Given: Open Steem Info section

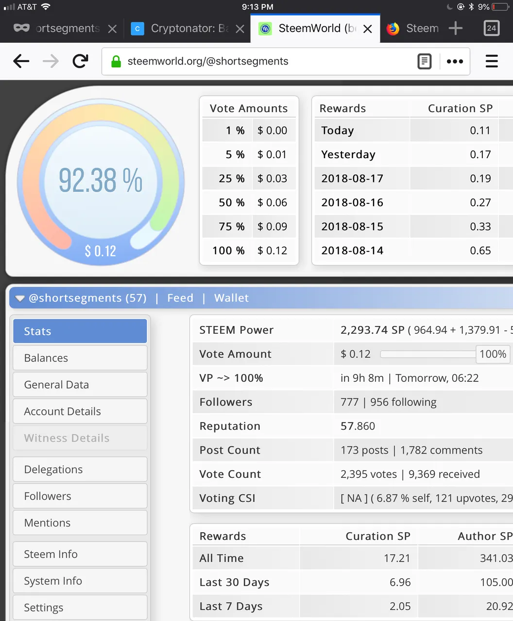Looking at the screenshot, I should [x=80, y=554].
